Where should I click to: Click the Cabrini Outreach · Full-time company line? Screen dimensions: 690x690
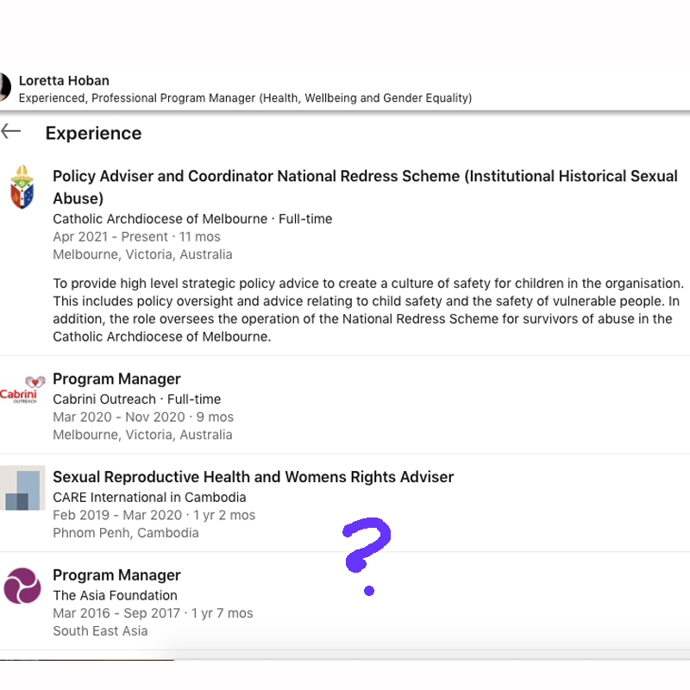pos(136,399)
